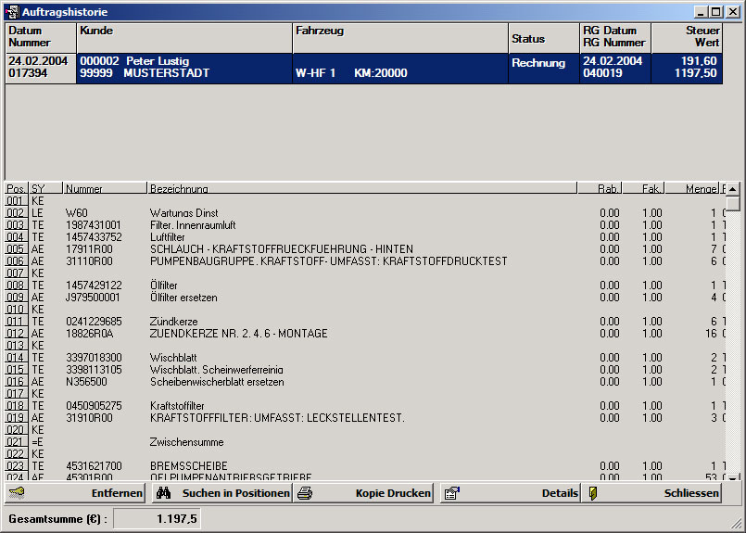Click the key icon on Entfernen button
Screen dimensions: 746x533
16,493
